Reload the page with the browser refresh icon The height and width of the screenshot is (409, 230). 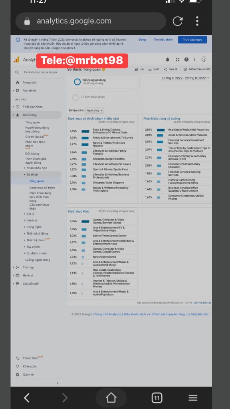(178, 21)
